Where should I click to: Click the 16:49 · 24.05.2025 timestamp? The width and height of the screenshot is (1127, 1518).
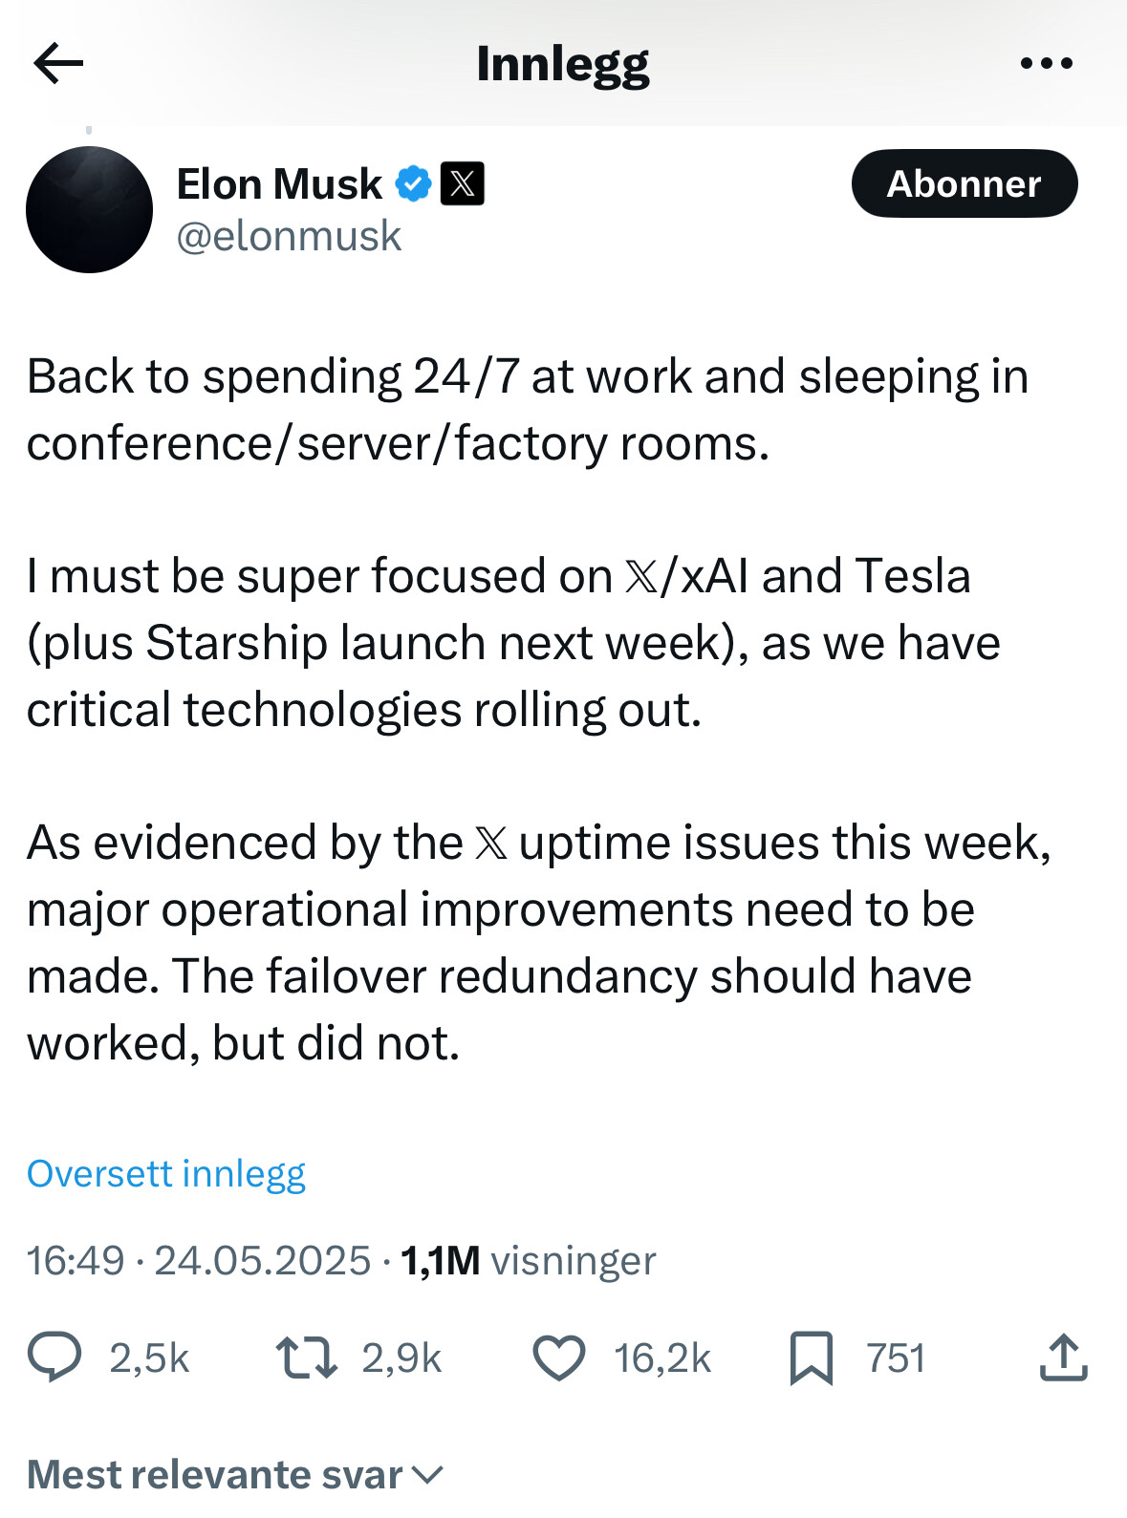[x=199, y=1260]
